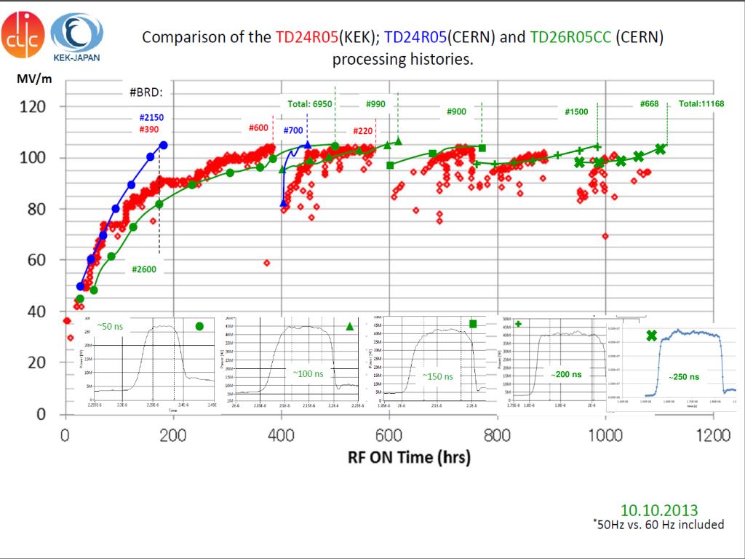Click the y-axis value 100
This screenshot has height=559, width=745.
point(32,158)
